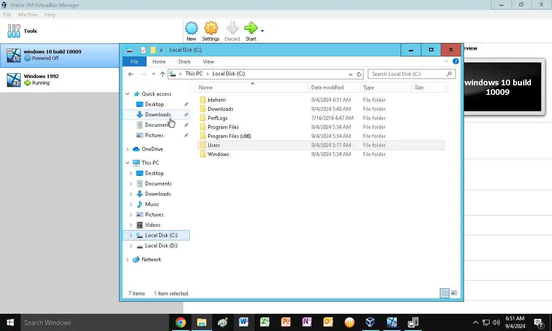Collapse the This PC tree node
The height and width of the screenshot is (331, 552).
click(128, 163)
